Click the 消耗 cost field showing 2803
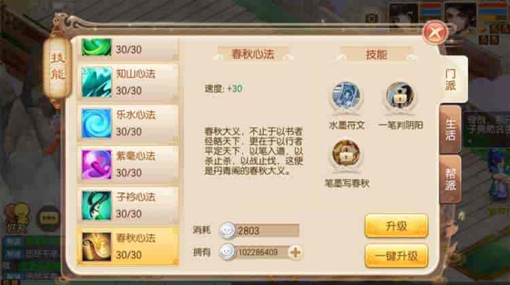510x285 pixels. (260, 231)
